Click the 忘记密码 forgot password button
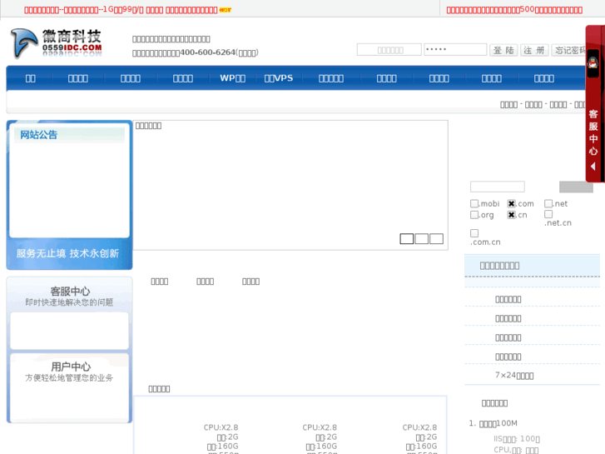605x454 pixels. point(568,50)
